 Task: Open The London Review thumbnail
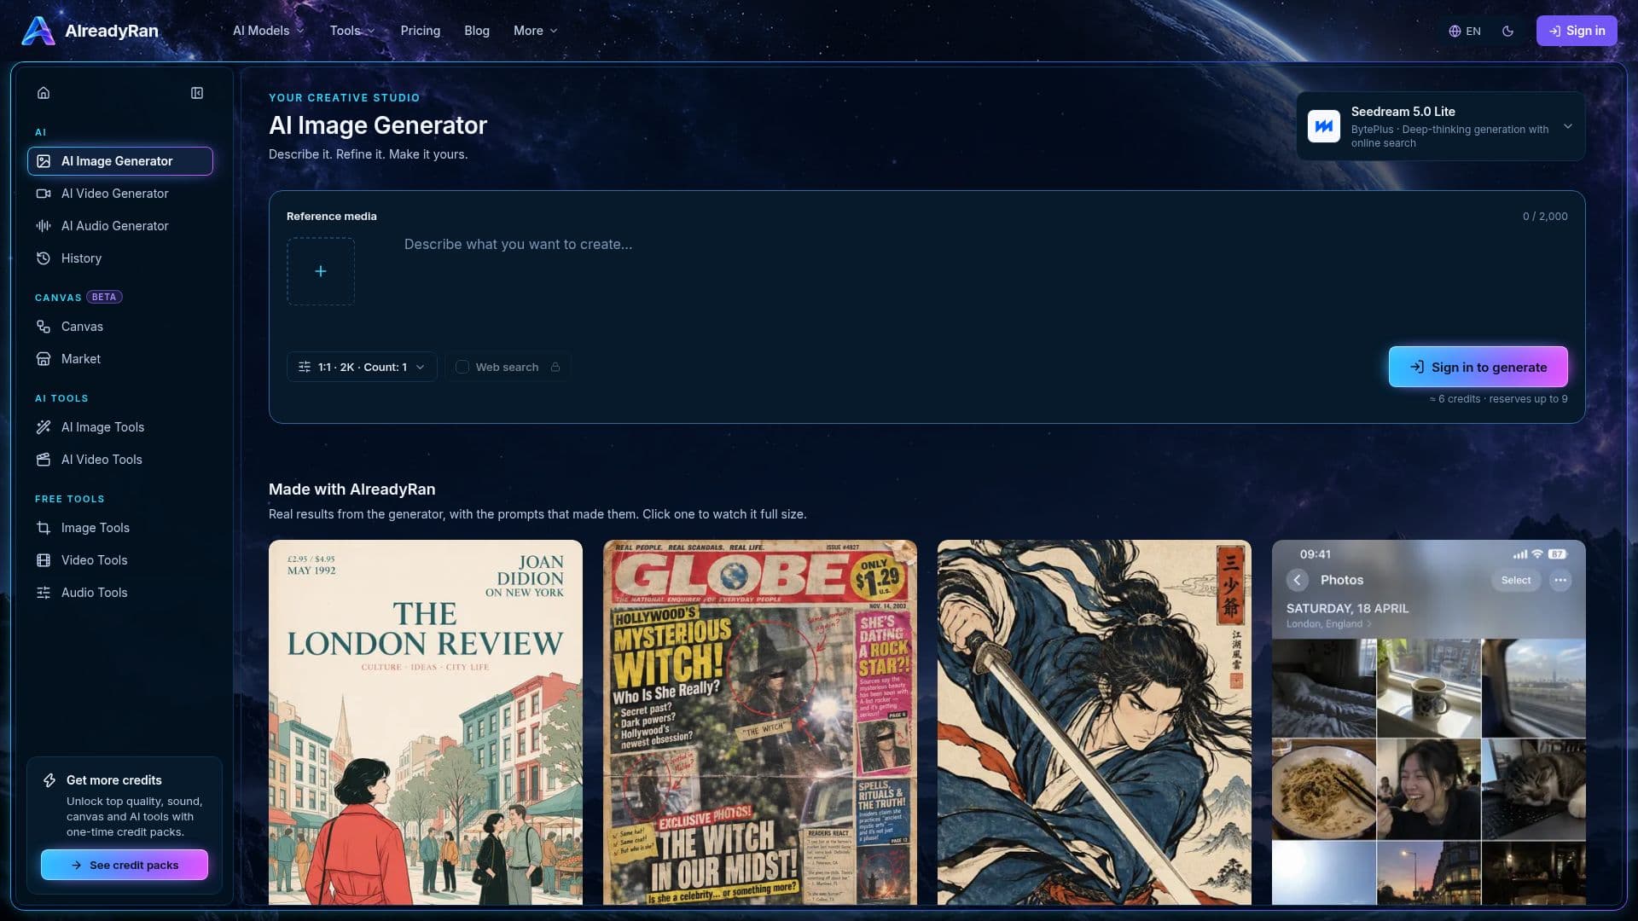pyautogui.click(x=426, y=722)
